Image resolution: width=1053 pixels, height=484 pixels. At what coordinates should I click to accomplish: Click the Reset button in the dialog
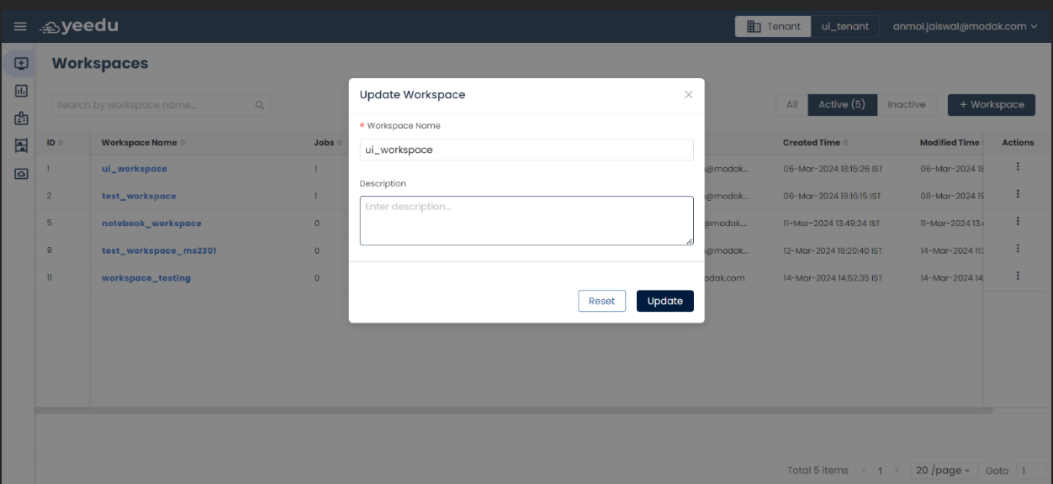coord(601,300)
